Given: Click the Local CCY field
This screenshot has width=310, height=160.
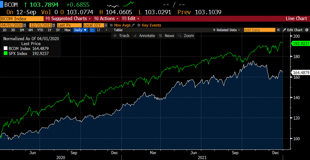Looking at the screenshot, I should (94, 25).
